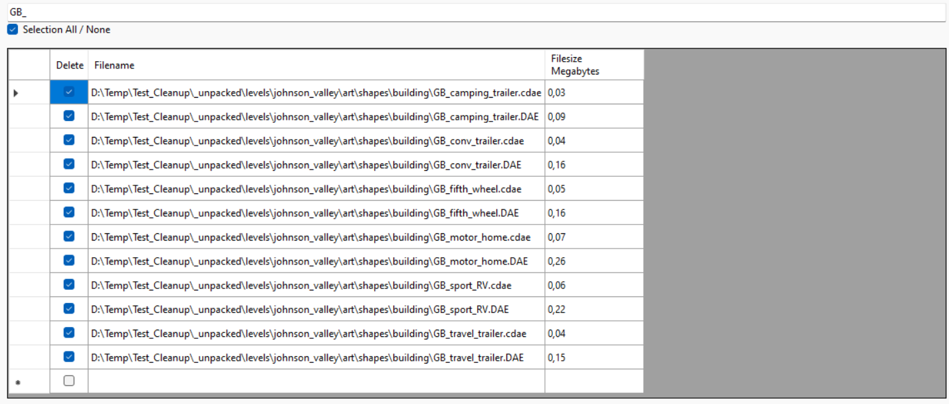The image size is (949, 404).
Task: Uncheck Delete for GB_conv_trailer.cdae
Action: [x=68, y=140]
